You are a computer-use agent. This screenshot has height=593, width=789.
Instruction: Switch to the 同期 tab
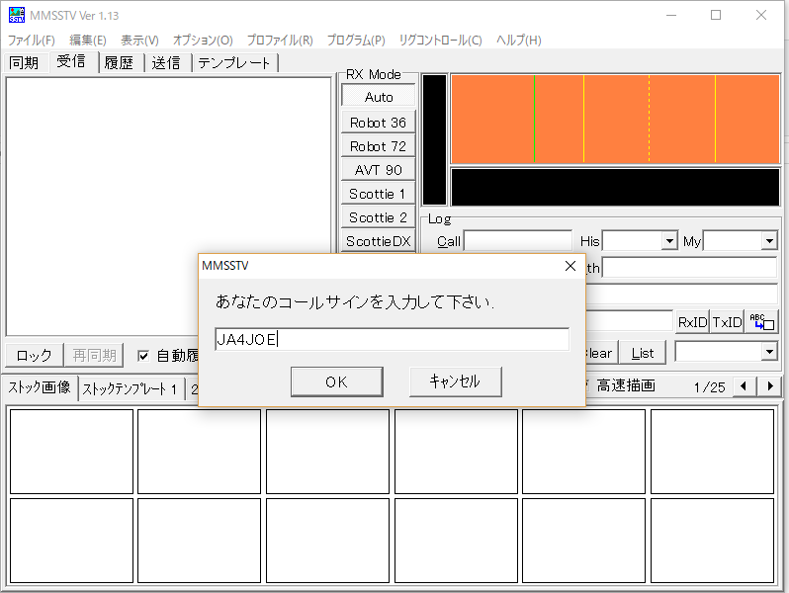(x=24, y=63)
